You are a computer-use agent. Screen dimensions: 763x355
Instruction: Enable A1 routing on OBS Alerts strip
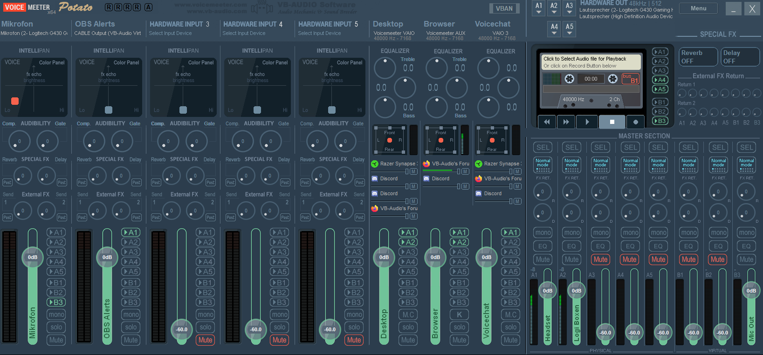[x=131, y=232]
